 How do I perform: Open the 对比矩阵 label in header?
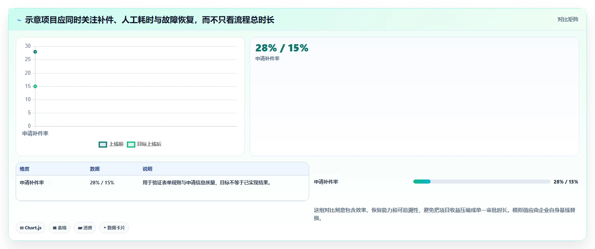568,20
